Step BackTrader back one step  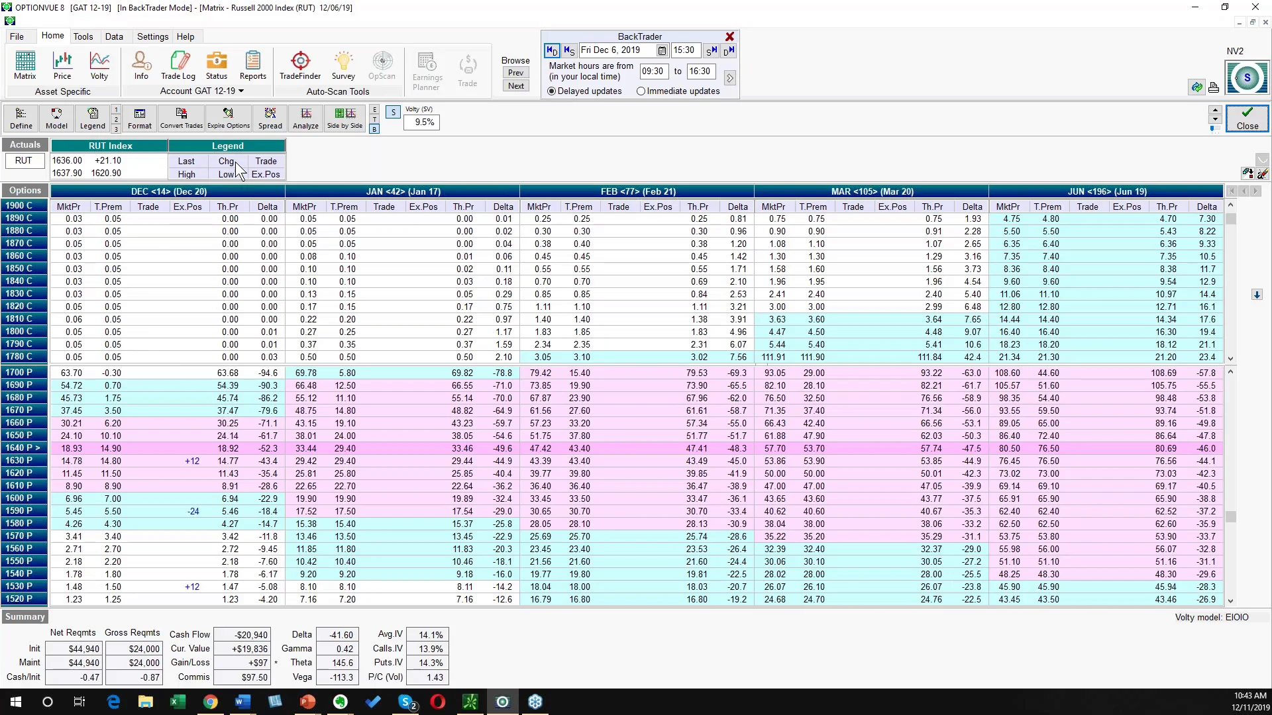[x=568, y=50]
